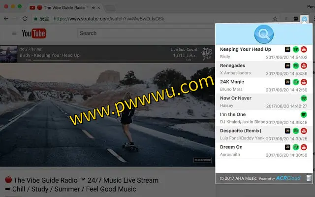Click the ACRCloud link in the footer

288,178
